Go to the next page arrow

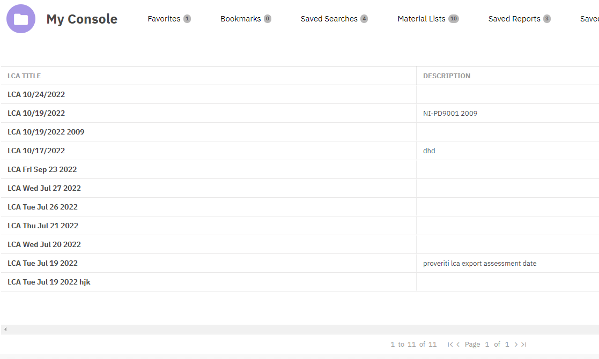pyautogui.click(x=516, y=345)
